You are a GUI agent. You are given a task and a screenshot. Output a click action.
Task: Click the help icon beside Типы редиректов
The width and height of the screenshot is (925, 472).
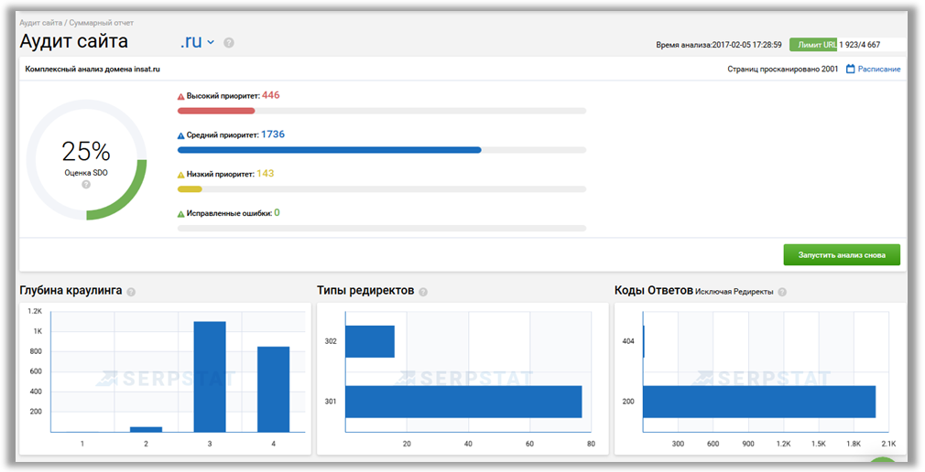[x=423, y=292]
